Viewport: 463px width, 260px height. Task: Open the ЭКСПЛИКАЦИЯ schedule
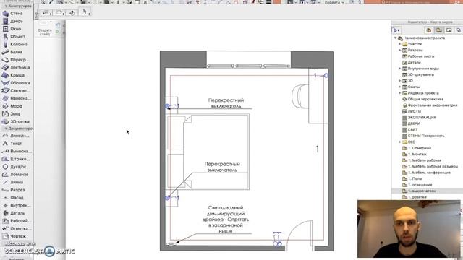coord(420,118)
